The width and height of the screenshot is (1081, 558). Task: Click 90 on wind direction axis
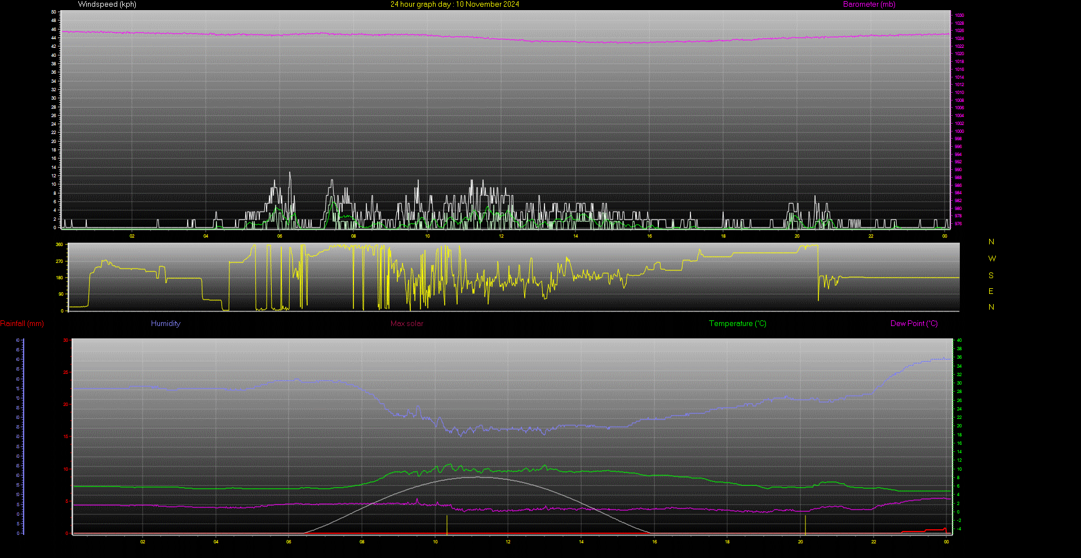[x=60, y=294]
